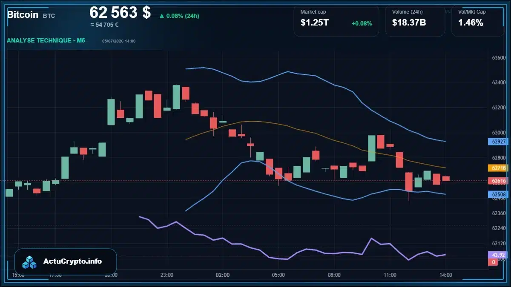Click the 20:00 time axis label
Viewport: 511px width, 287px height.
(x=111, y=275)
